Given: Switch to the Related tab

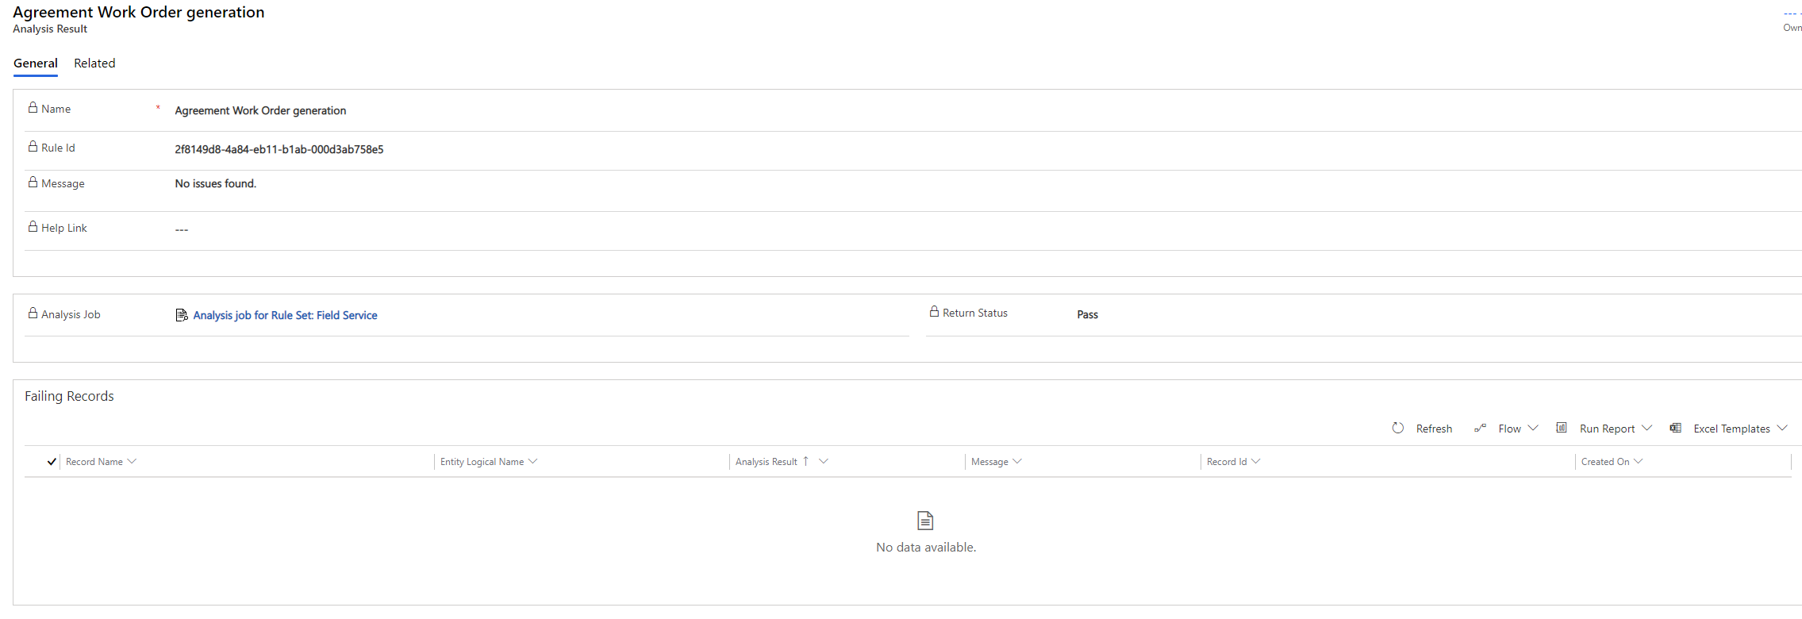Looking at the screenshot, I should click(x=94, y=63).
